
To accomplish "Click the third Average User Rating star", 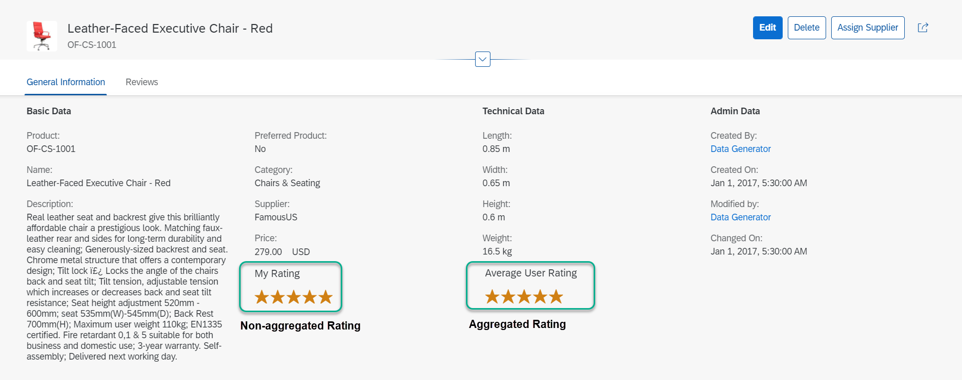I will pyautogui.click(x=524, y=296).
